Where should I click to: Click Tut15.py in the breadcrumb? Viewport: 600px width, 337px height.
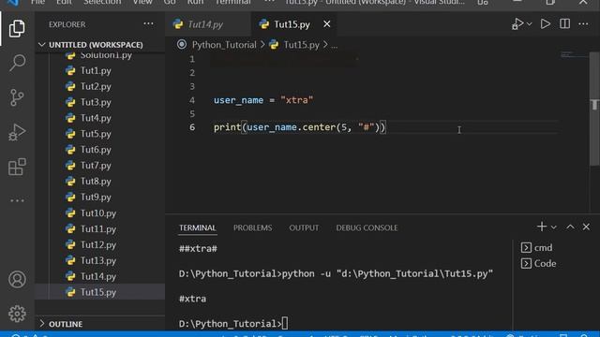pos(301,45)
